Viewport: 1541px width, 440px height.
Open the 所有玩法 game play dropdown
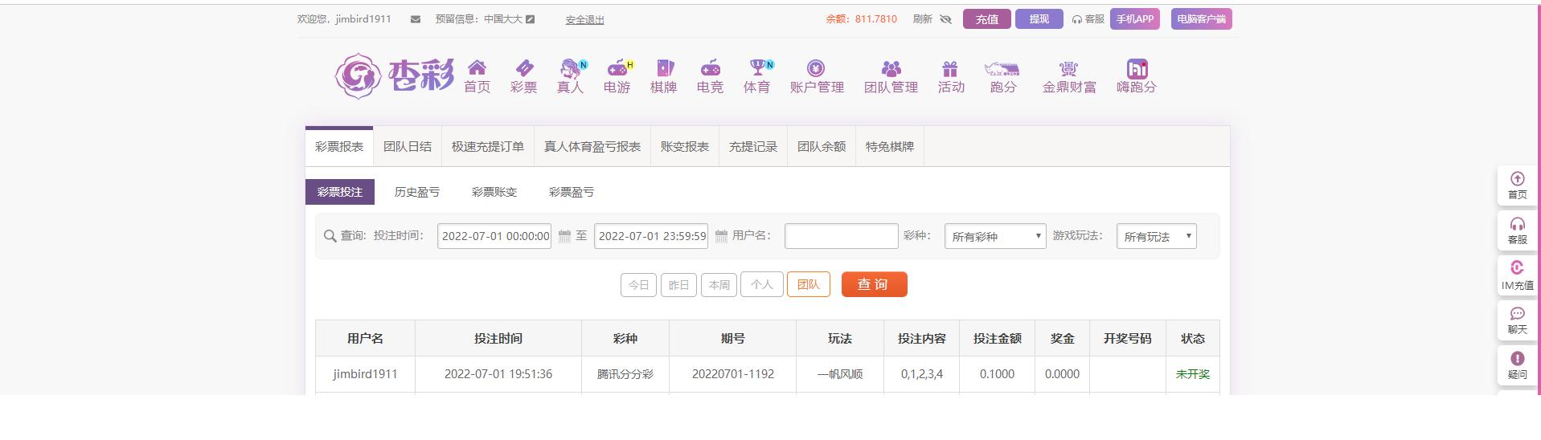pyautogui.click(x=1156, y=236)
